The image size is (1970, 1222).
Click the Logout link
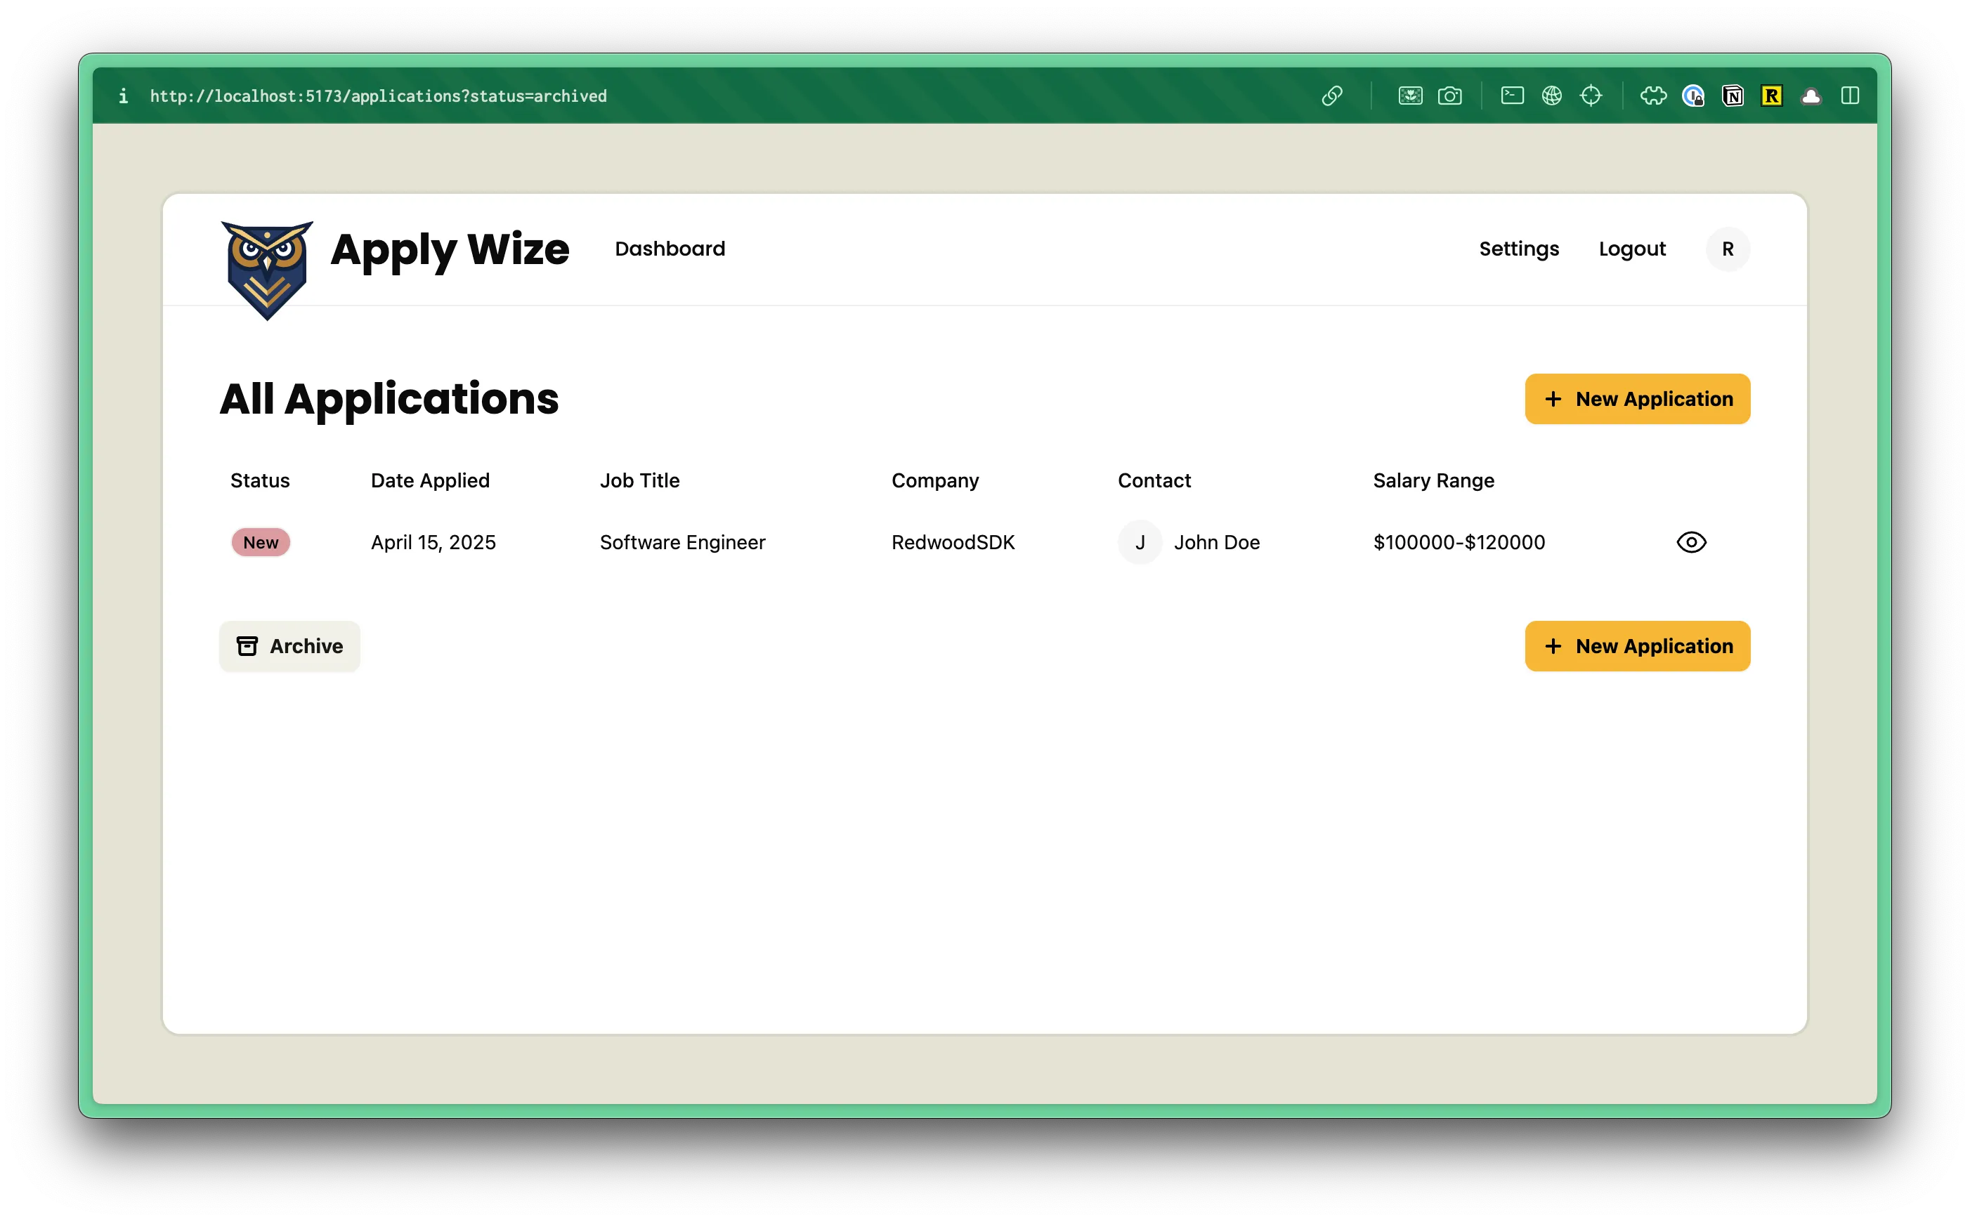point(1631,249)
